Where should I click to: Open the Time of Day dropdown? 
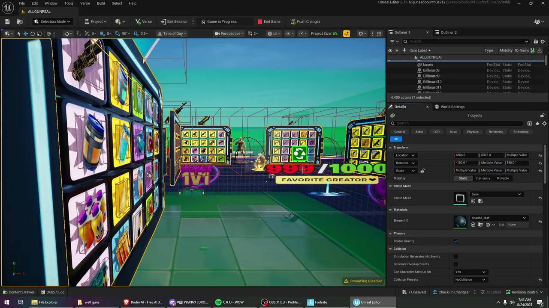coord(172,33)
